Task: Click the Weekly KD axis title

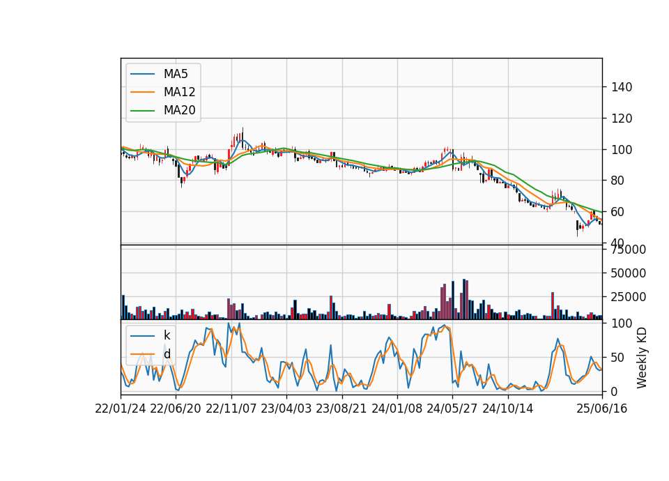Action: 642,358
